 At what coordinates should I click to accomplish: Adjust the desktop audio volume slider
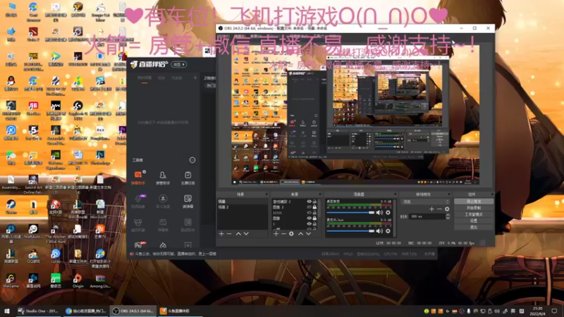[x=350, y=213]
